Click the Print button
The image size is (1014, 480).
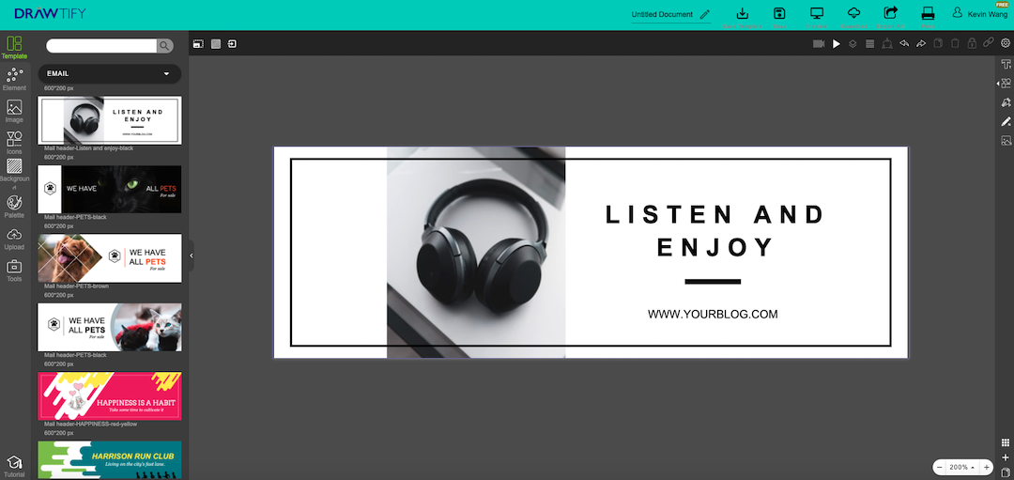(928, 18)
